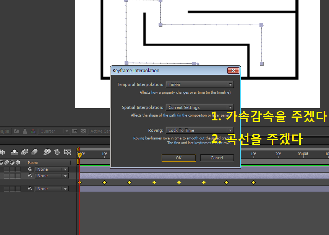
Task: Enable the timeline Motion Blur master icon
Action: (x=34, y=152)
